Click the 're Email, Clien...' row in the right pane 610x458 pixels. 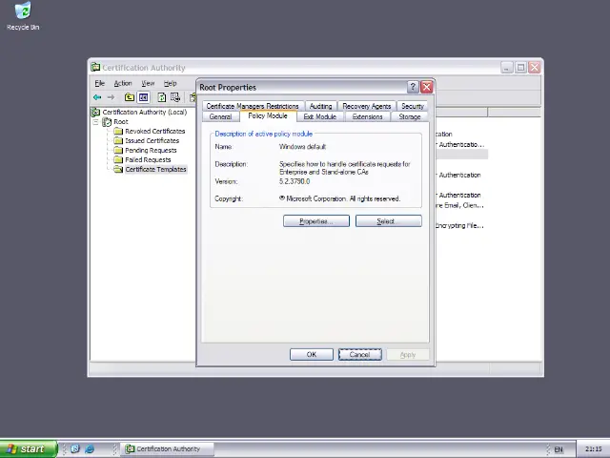(459, 205)
